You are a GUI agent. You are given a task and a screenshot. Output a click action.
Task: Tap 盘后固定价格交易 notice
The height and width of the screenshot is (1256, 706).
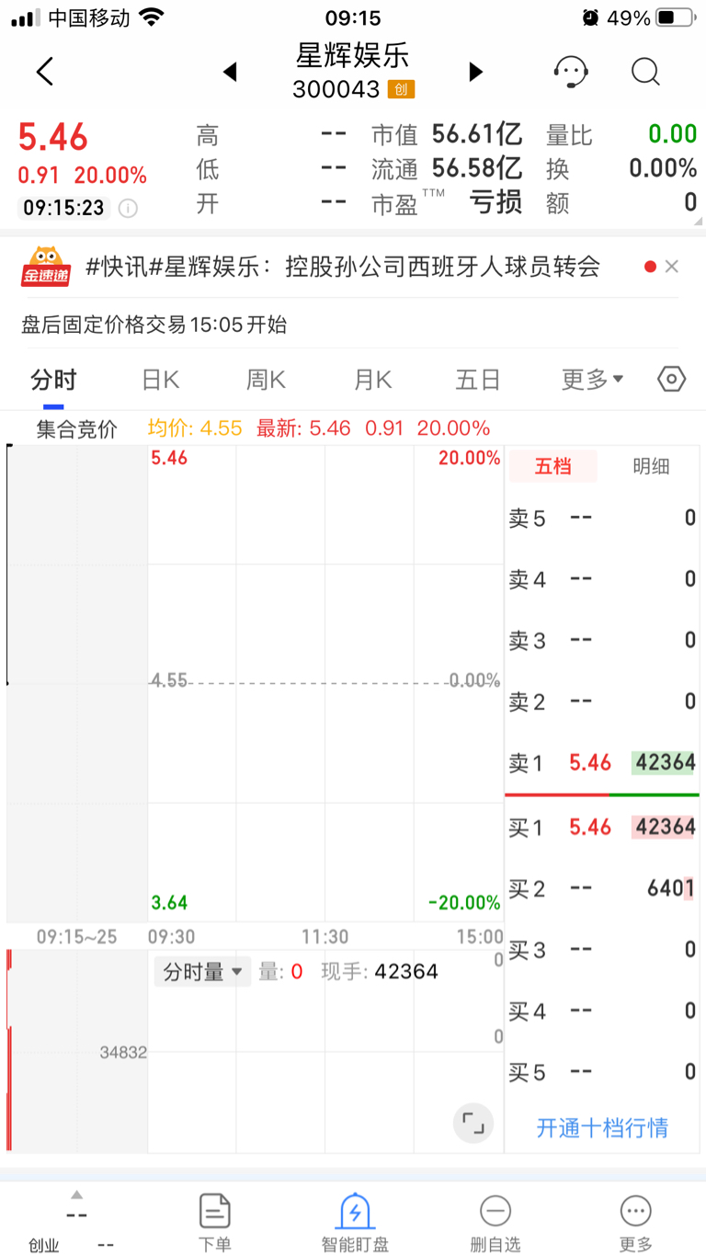tap(154, 325)
